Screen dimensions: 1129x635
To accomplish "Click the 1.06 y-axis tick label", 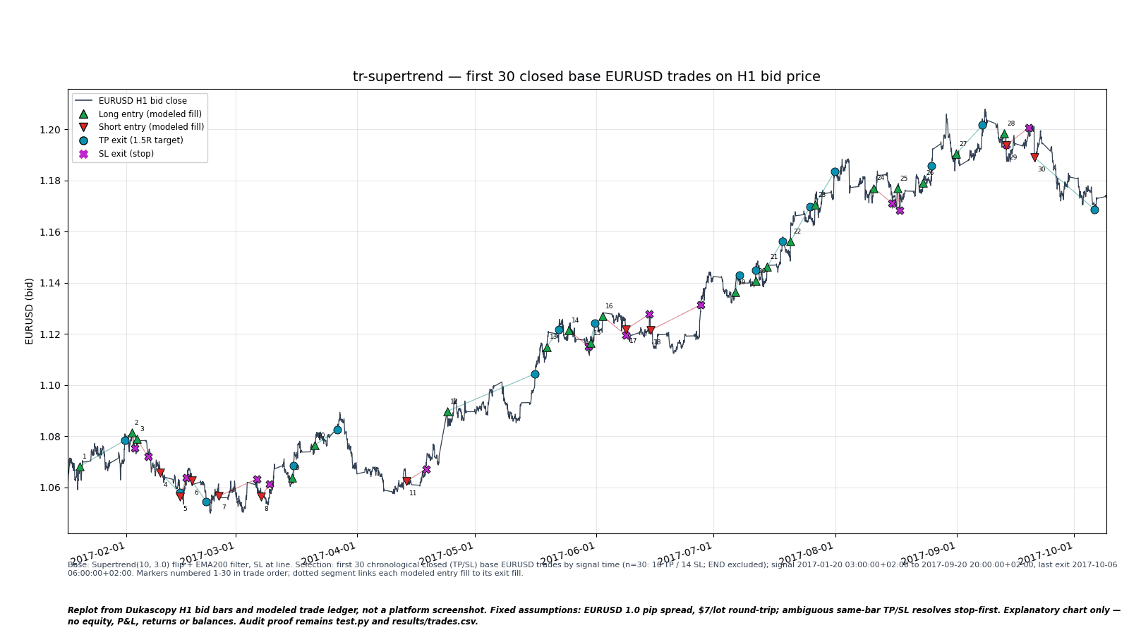I will [52, 488].
